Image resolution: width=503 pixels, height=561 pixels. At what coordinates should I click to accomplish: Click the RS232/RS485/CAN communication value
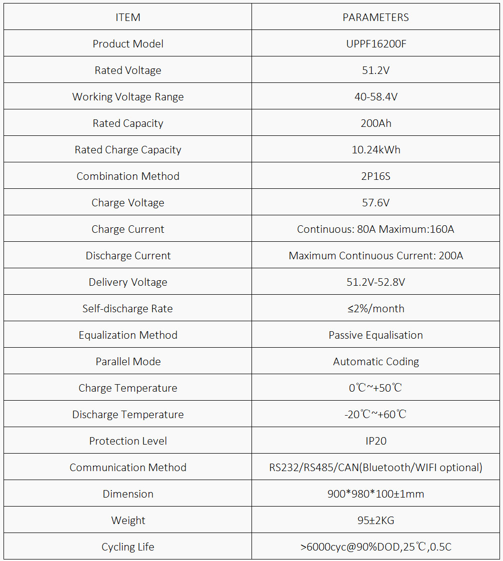pos(375,468)
